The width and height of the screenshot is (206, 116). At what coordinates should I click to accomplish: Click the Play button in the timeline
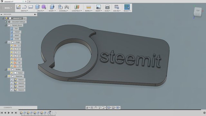9,113
